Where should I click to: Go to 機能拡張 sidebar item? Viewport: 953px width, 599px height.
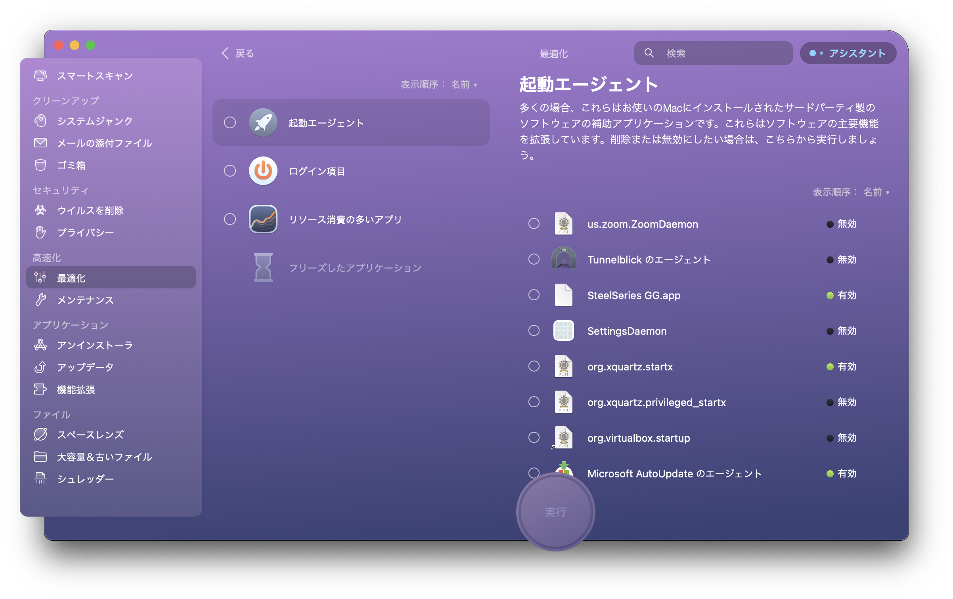click(111, 389)
